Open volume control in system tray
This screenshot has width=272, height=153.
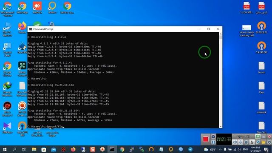[239, 149]
